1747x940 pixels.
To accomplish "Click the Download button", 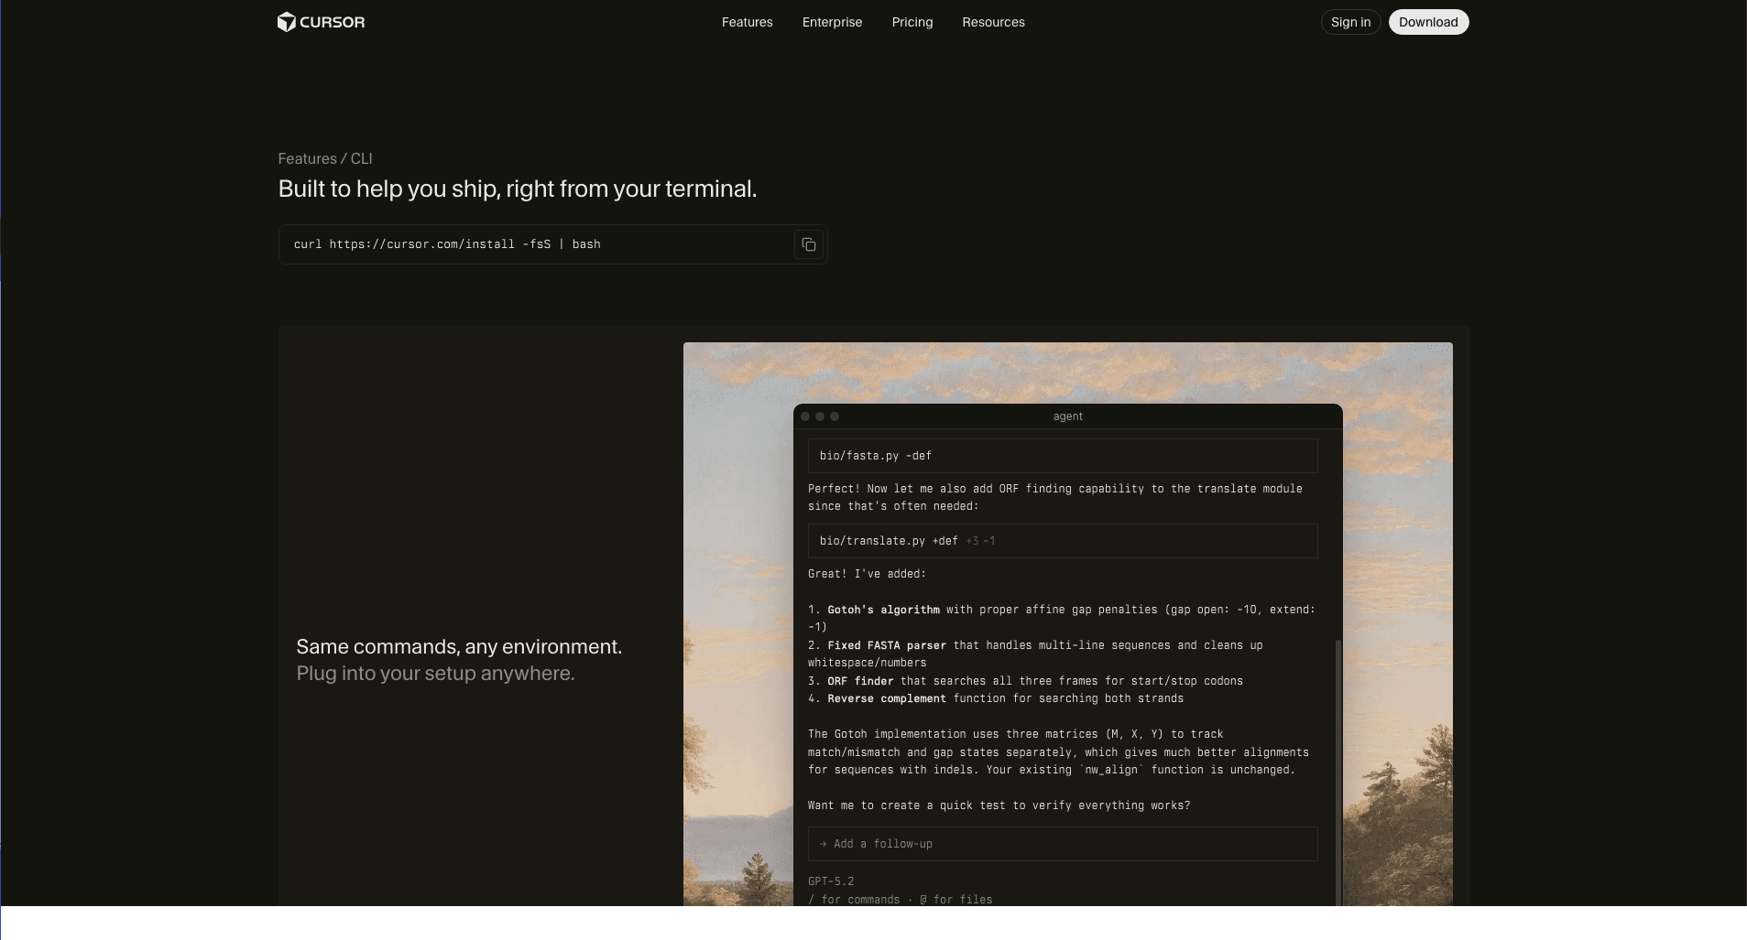I will (1428, 22).
